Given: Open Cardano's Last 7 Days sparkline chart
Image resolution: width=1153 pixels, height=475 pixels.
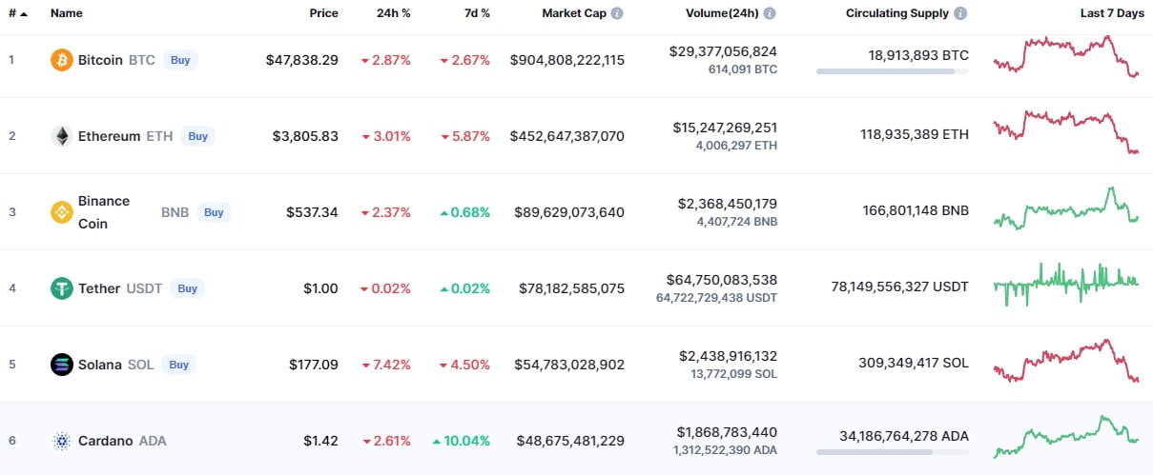Looking at the screenshot, I should tap(1065, 437).
